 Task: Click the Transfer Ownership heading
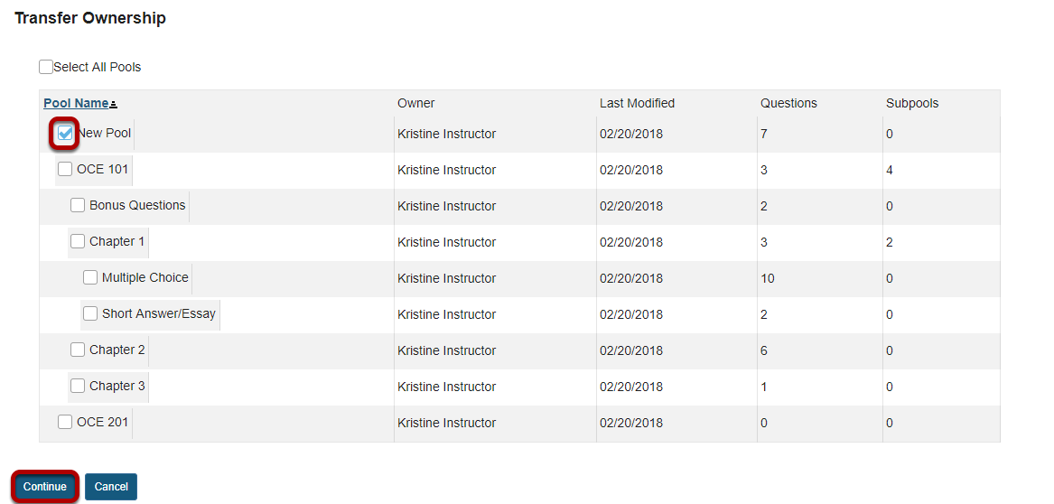[x=90, y=18]
